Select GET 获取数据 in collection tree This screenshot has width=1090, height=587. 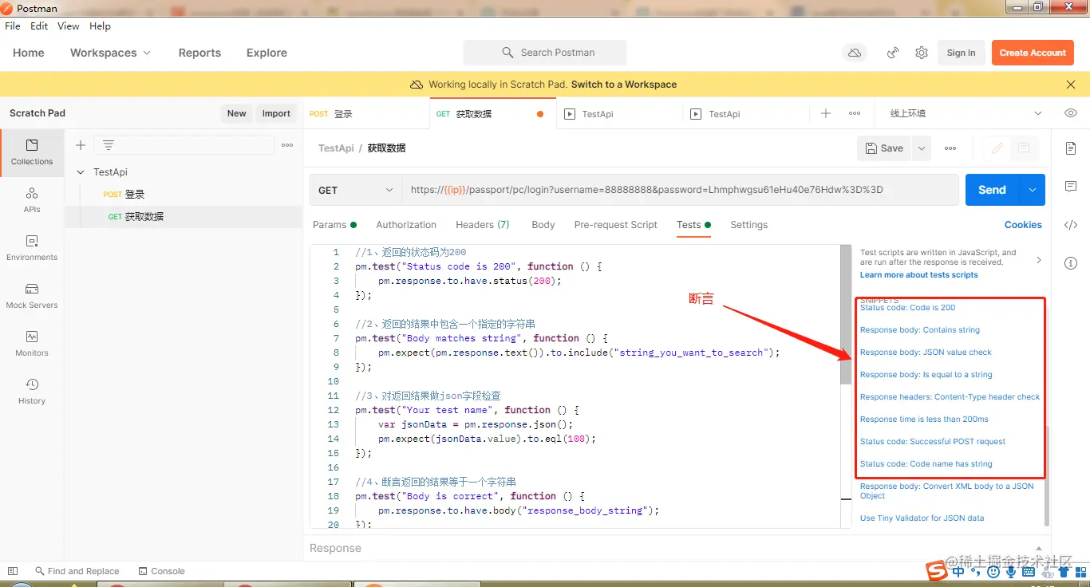tap(184, 217)
